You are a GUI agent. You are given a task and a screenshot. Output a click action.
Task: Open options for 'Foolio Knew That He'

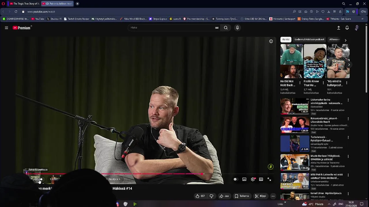(x=323, y=83)
